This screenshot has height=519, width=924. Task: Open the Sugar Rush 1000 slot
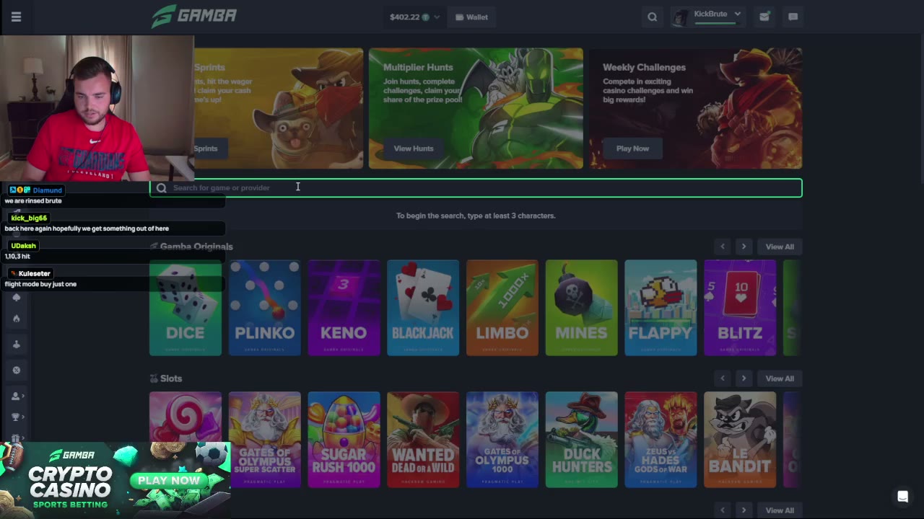click(x=344, y=440)
